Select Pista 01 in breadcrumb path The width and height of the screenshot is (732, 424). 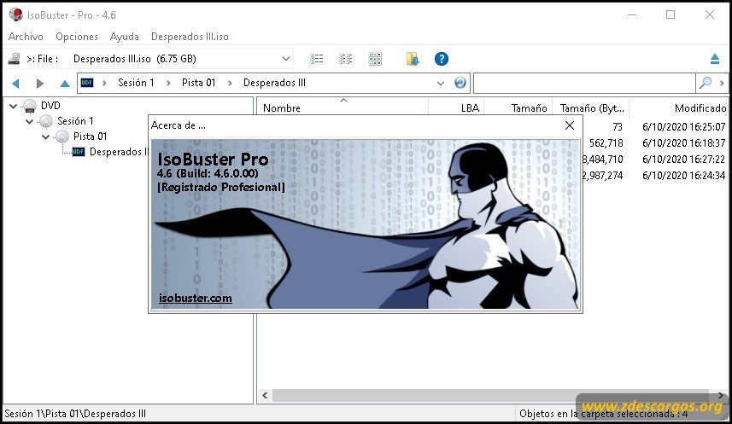point(199,83)
